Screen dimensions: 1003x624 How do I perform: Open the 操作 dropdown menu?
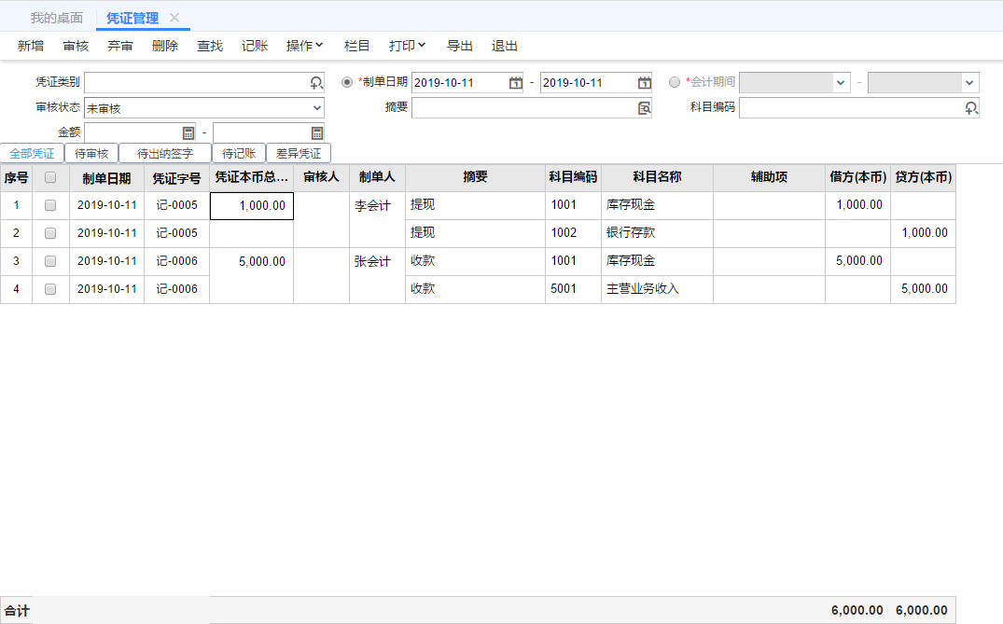304,46
